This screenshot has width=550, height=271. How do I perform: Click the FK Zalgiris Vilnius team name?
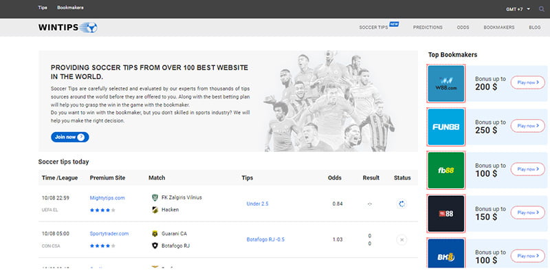[181, 197]
